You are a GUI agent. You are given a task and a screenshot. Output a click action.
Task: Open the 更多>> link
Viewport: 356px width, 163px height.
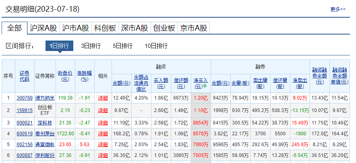(x=337, y=9)
